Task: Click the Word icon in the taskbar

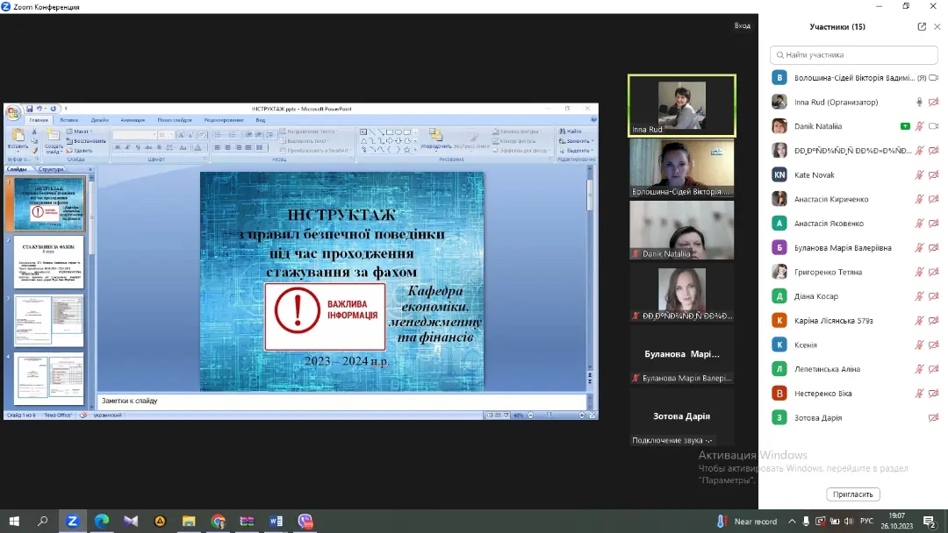Action: (x=276, y=521)
